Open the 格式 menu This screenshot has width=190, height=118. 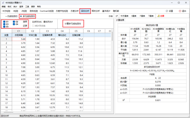click(x=10, y=7)
